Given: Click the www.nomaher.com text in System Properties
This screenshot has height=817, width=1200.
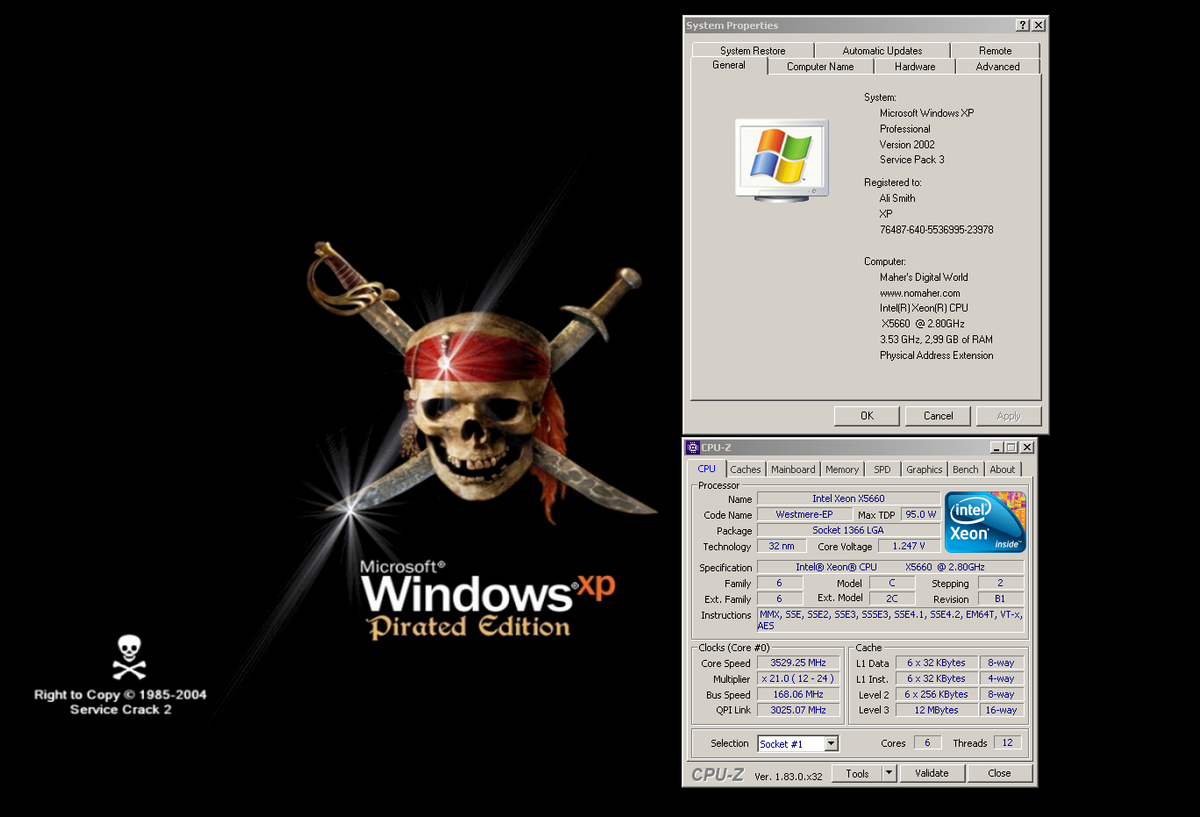Looking at the screenshot, I should tap(919, 293).
